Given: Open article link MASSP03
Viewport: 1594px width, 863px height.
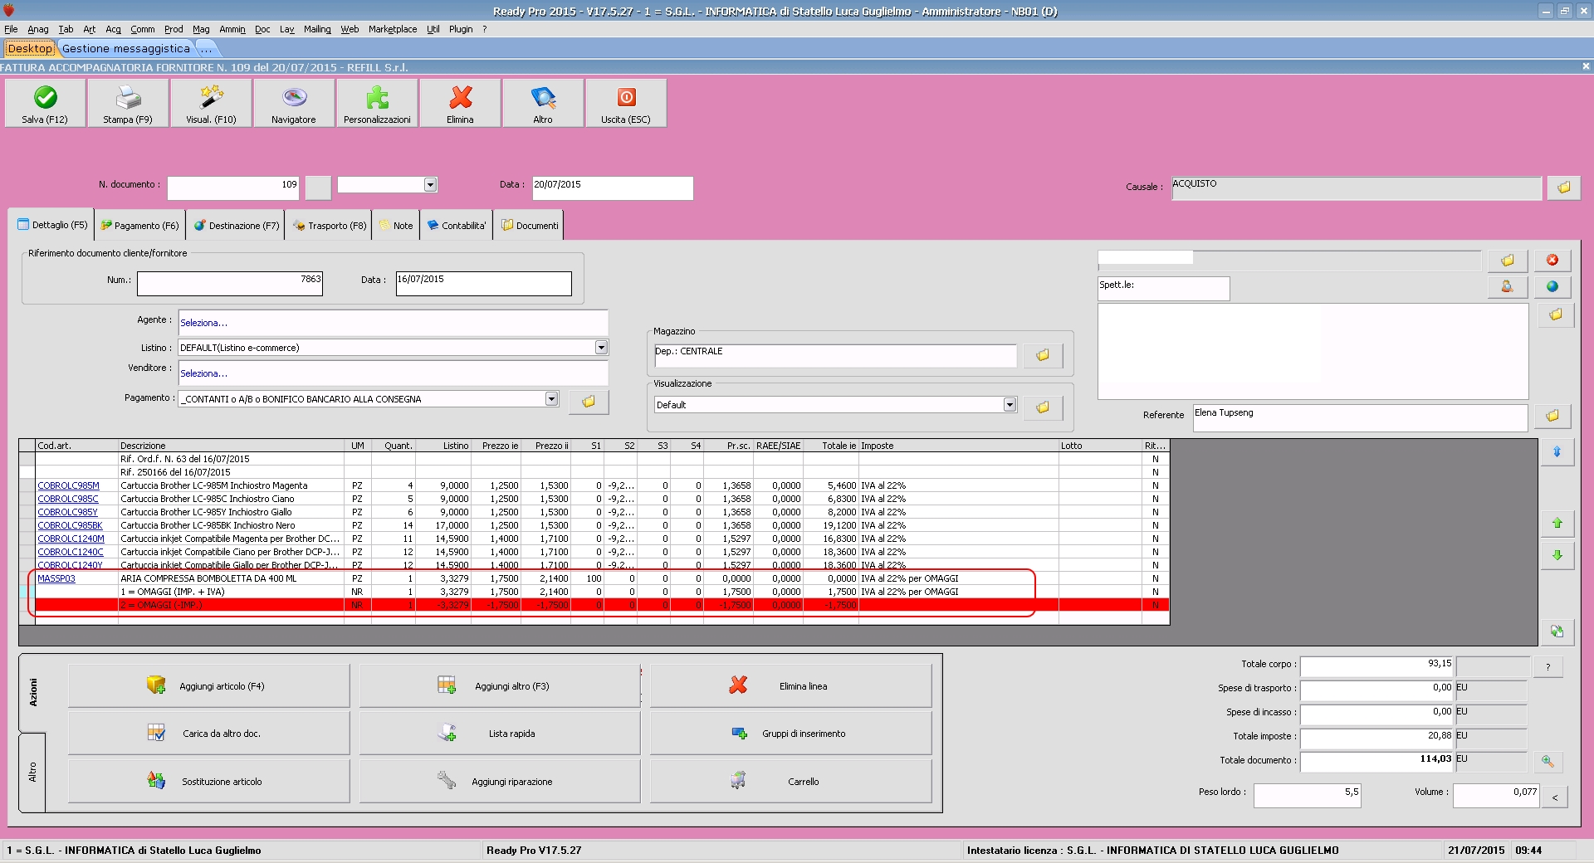Looking at the screenshot, I should tap(56, 579).
